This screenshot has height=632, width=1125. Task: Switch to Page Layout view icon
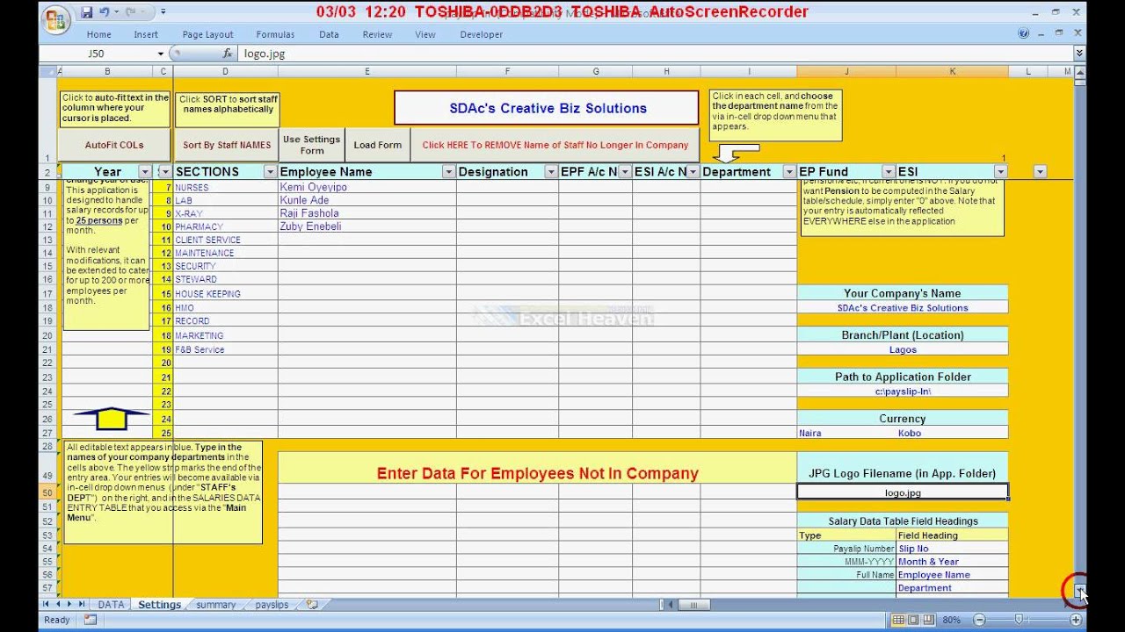pos(914,620)
